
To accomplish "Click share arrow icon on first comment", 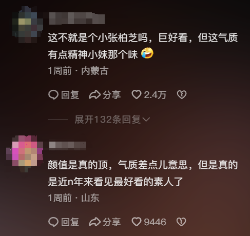I will (x=94, y=95).
